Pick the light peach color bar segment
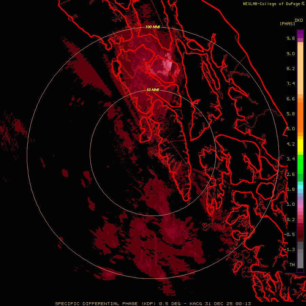The width and height of the screenshot is (306, 306). 300,70
